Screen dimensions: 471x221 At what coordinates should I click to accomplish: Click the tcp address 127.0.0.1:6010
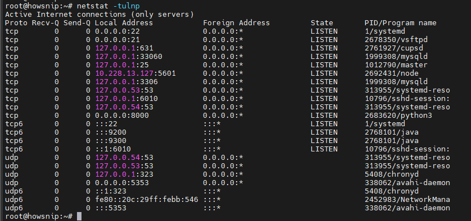pos(126,98)
